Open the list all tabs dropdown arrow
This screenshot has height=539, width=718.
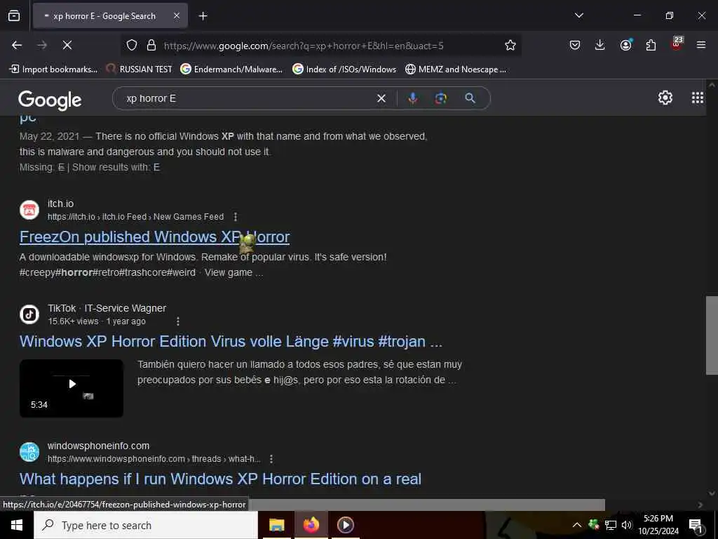point(578,15)
